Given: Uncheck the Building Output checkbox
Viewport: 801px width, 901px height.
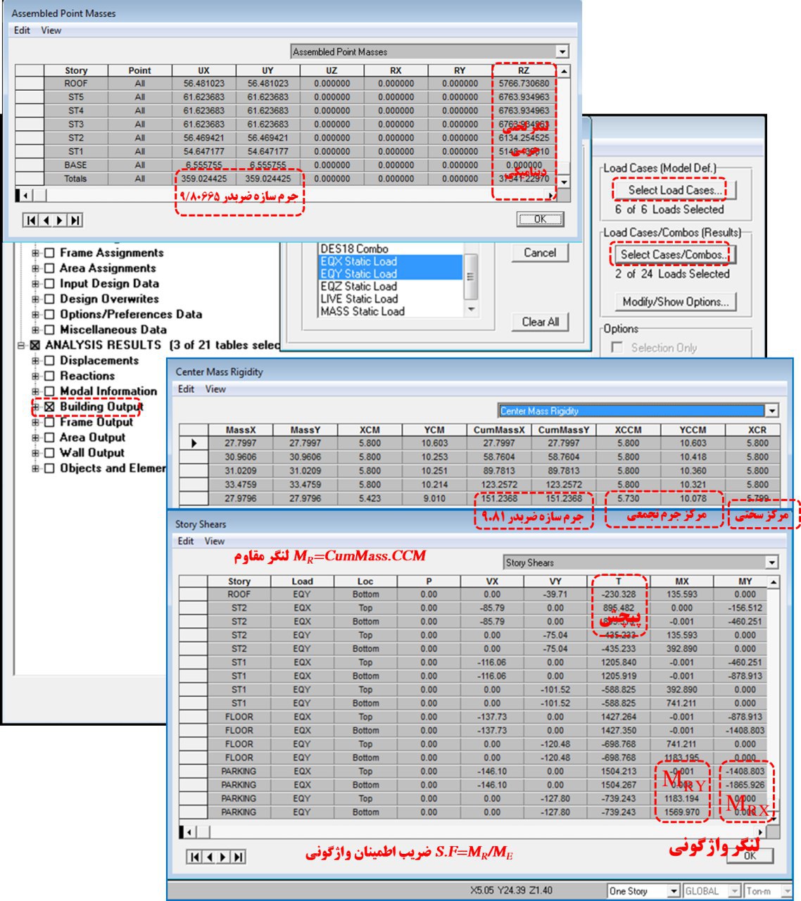Looking at the screenshot, I should point(49,407).
